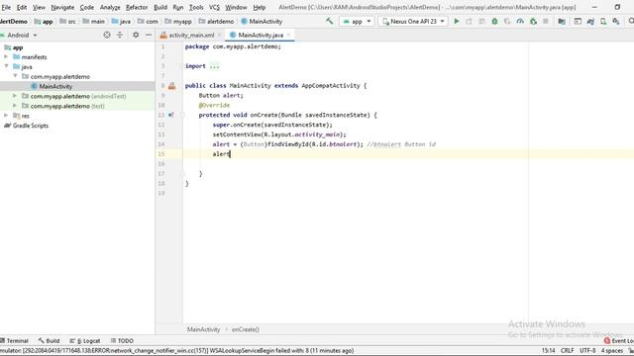Viewport: 634px width, 356px height.
Task: Open the Logcat tool window
Action: (x=85, y=340)
